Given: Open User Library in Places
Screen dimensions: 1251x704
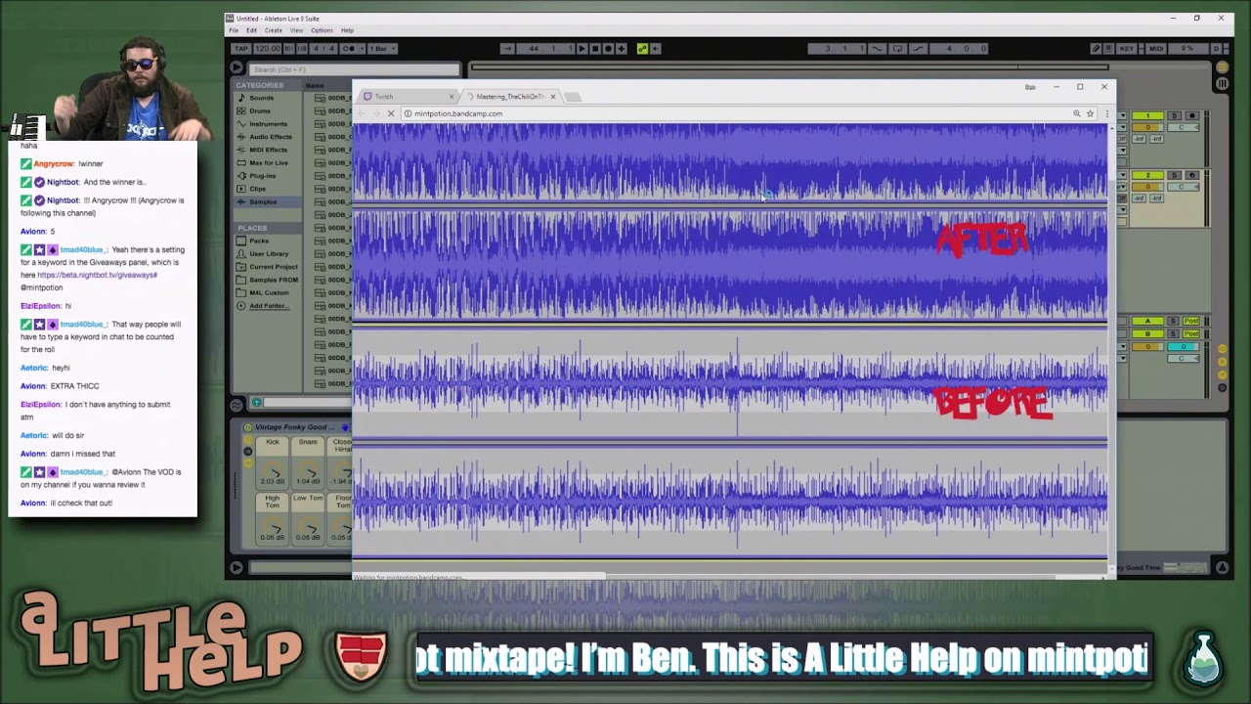Looking at the screenshot, I should (269, 253).
